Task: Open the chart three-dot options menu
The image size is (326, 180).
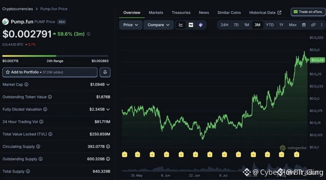Action: (x=322, y=25)
